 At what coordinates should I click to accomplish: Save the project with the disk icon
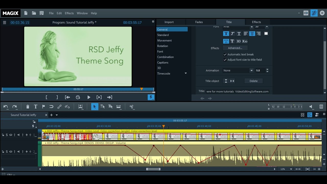point(42,13)
